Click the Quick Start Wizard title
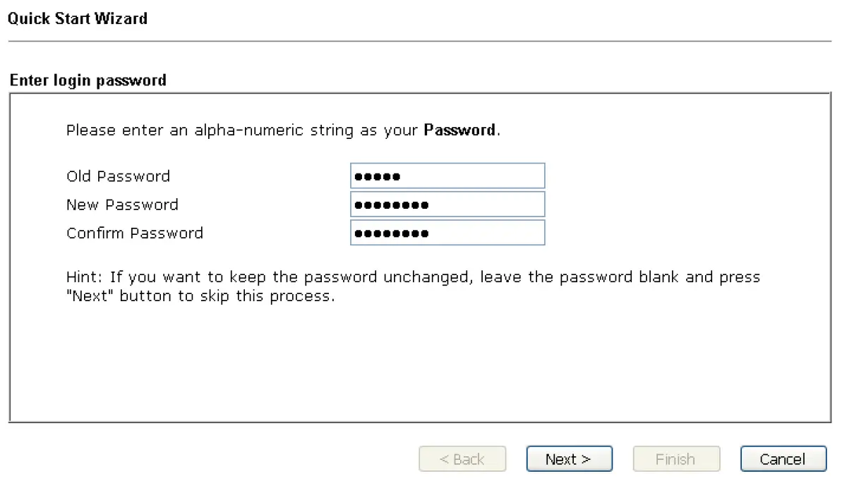The height and width of the screenshot is (493, 842). pos(77,18)
